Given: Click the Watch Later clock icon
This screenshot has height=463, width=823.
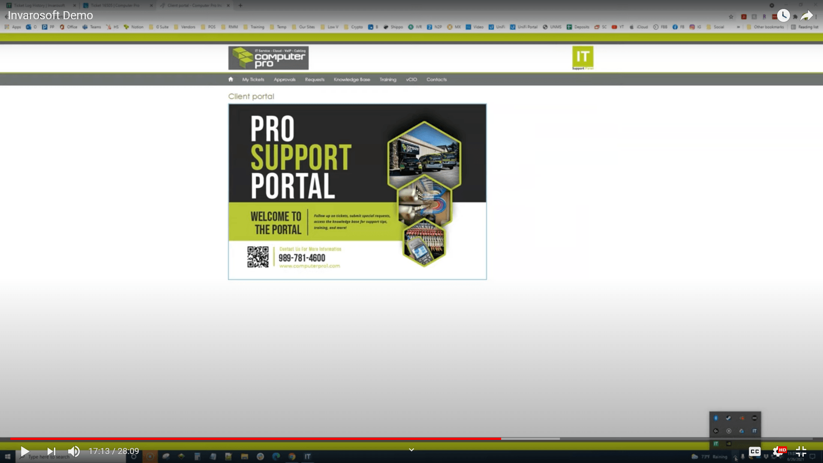Looking at the screenshot, I should (783, 16).
